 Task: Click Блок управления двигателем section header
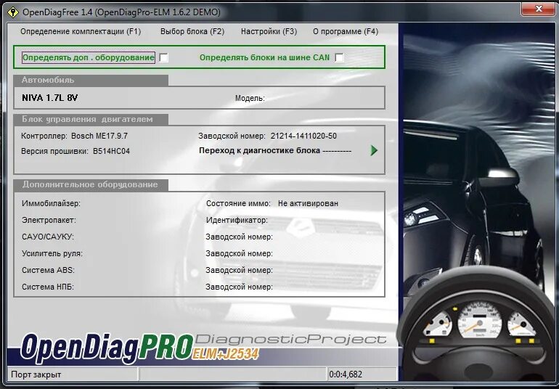pyautogui.click(x=91, y=120)
